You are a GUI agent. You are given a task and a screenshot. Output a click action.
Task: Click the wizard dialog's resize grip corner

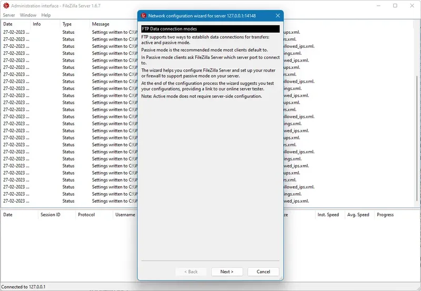click(281, 278)
